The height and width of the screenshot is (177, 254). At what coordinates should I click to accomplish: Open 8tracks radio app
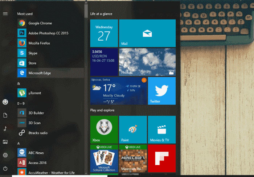tap(50, 133)
